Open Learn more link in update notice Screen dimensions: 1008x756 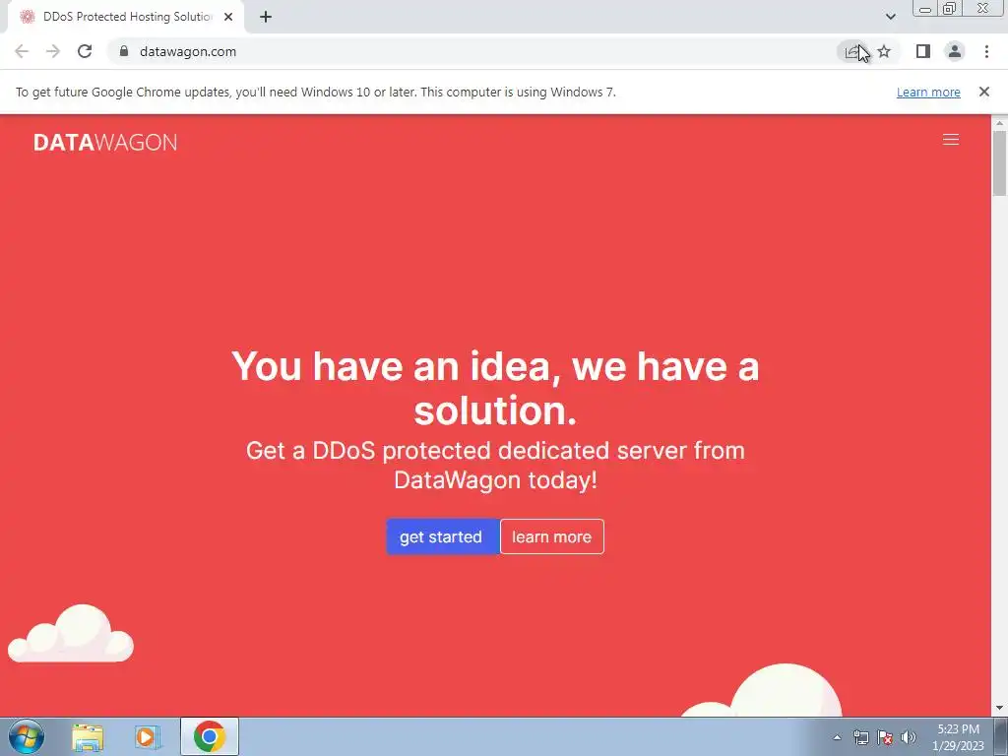928,92
